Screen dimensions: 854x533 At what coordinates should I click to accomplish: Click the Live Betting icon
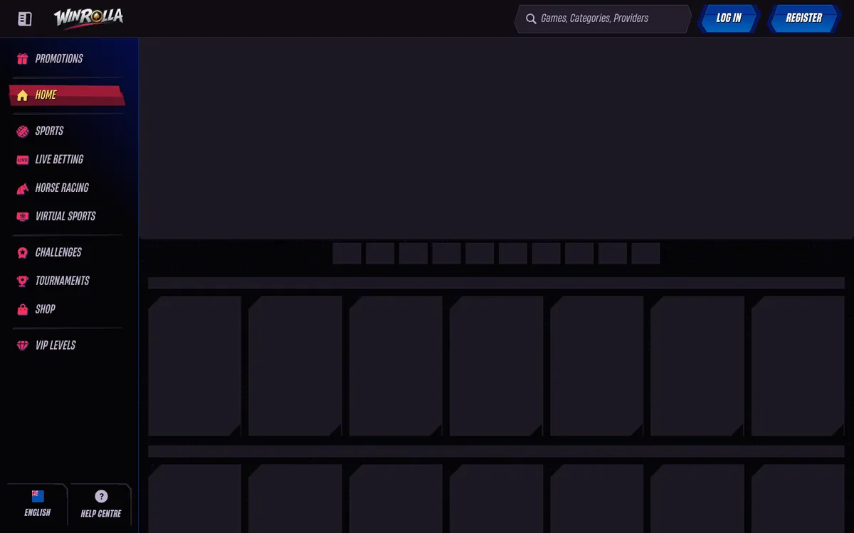23,160
